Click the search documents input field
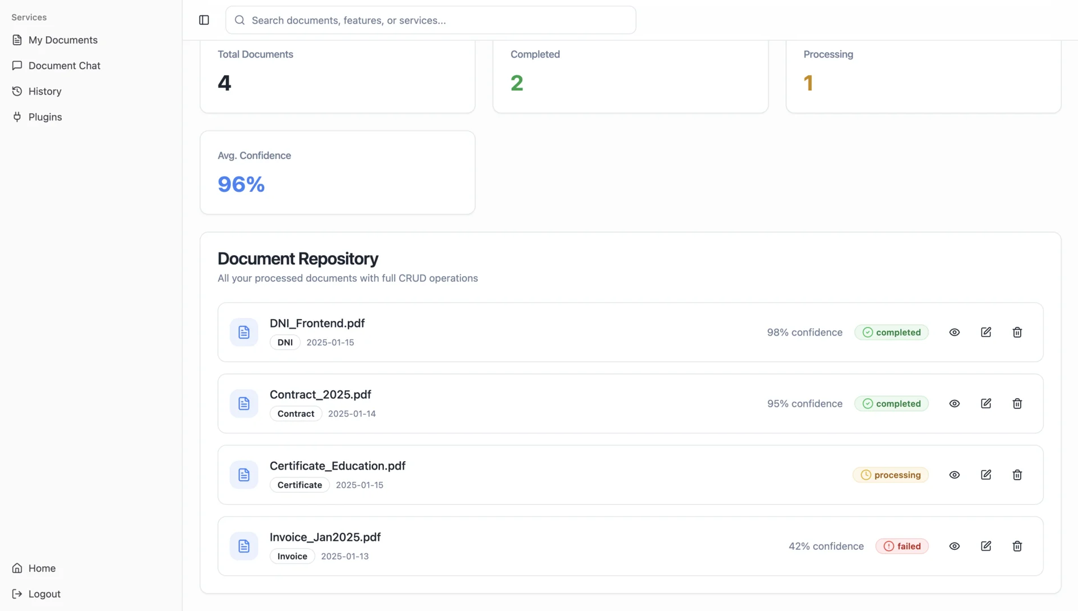This screenshot has height=611, width=1078. 430,20
